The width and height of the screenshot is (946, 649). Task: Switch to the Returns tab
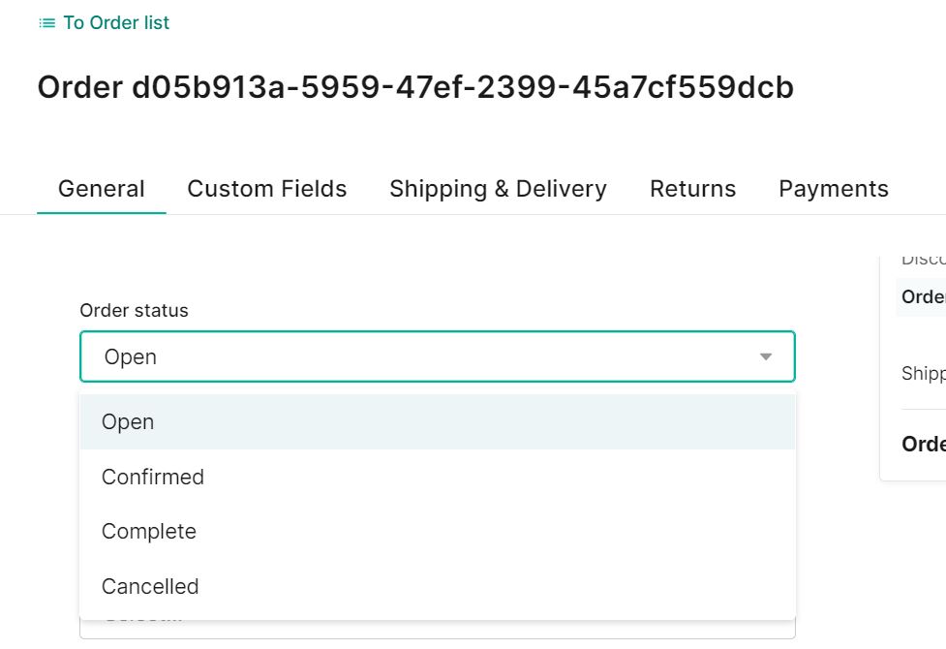tap(692, 189)
